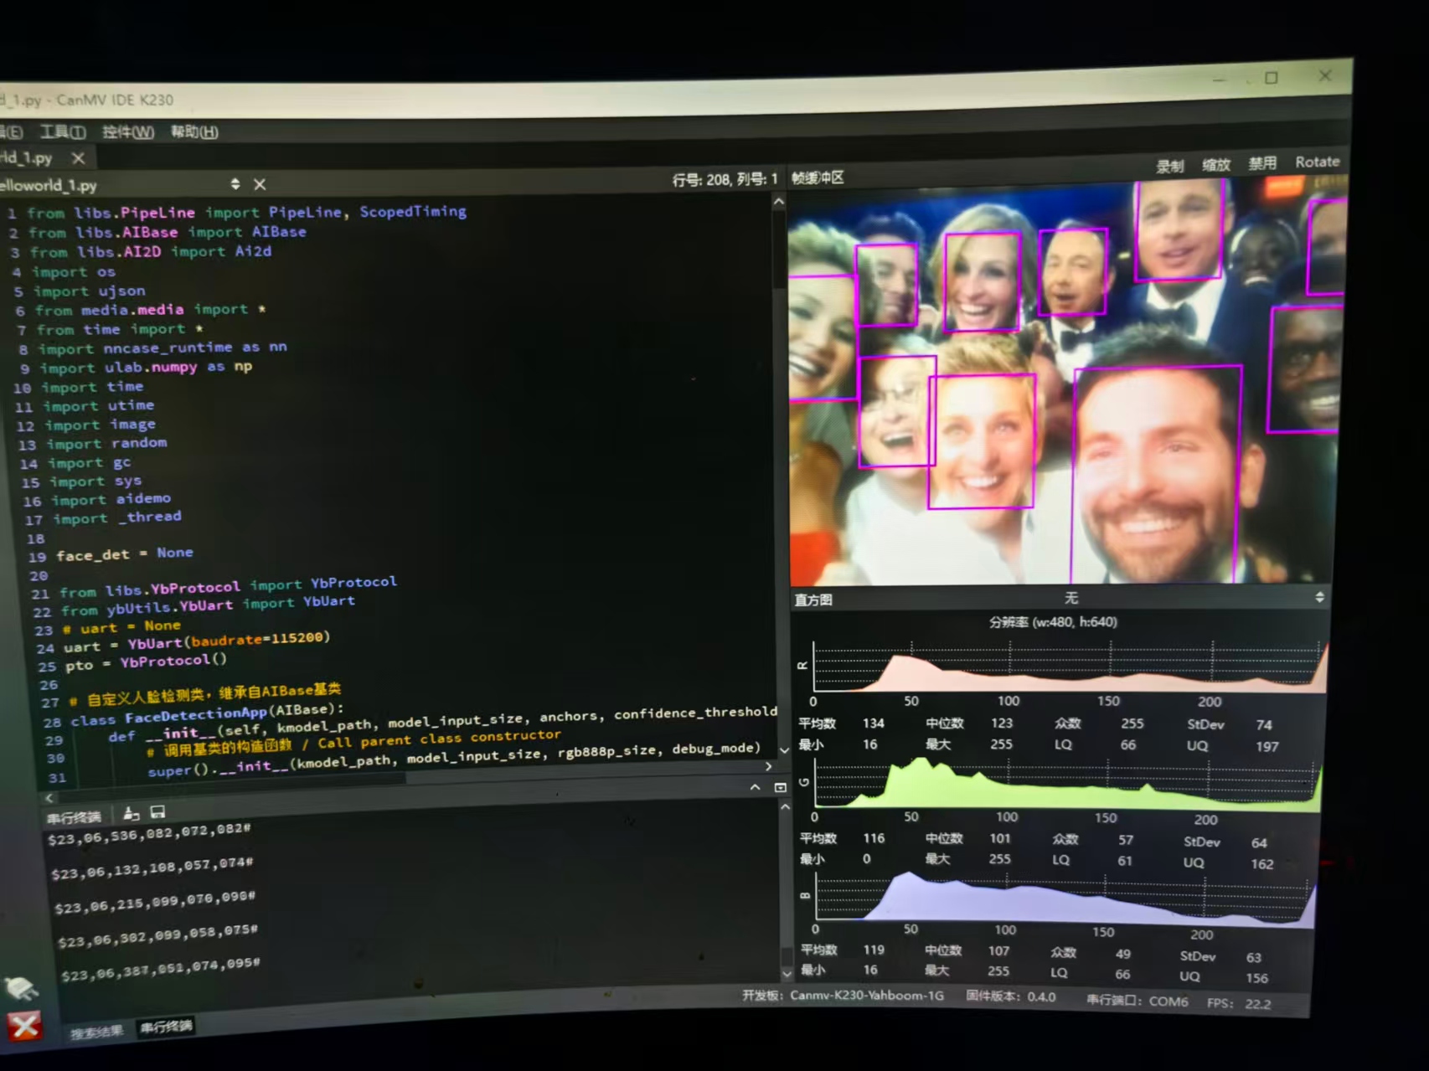Image resolution: width=1429 pixels, height=1071 pixels.
Task: Click the pop-out panel icon above terminal
Action: click(780, 787)
